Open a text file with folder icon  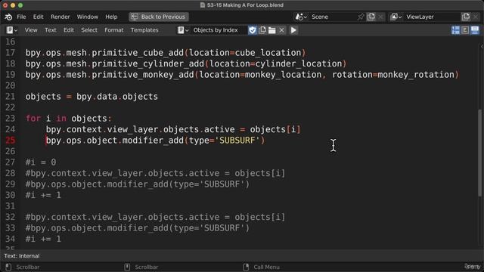pyautogui.click(x=272, y=30)
